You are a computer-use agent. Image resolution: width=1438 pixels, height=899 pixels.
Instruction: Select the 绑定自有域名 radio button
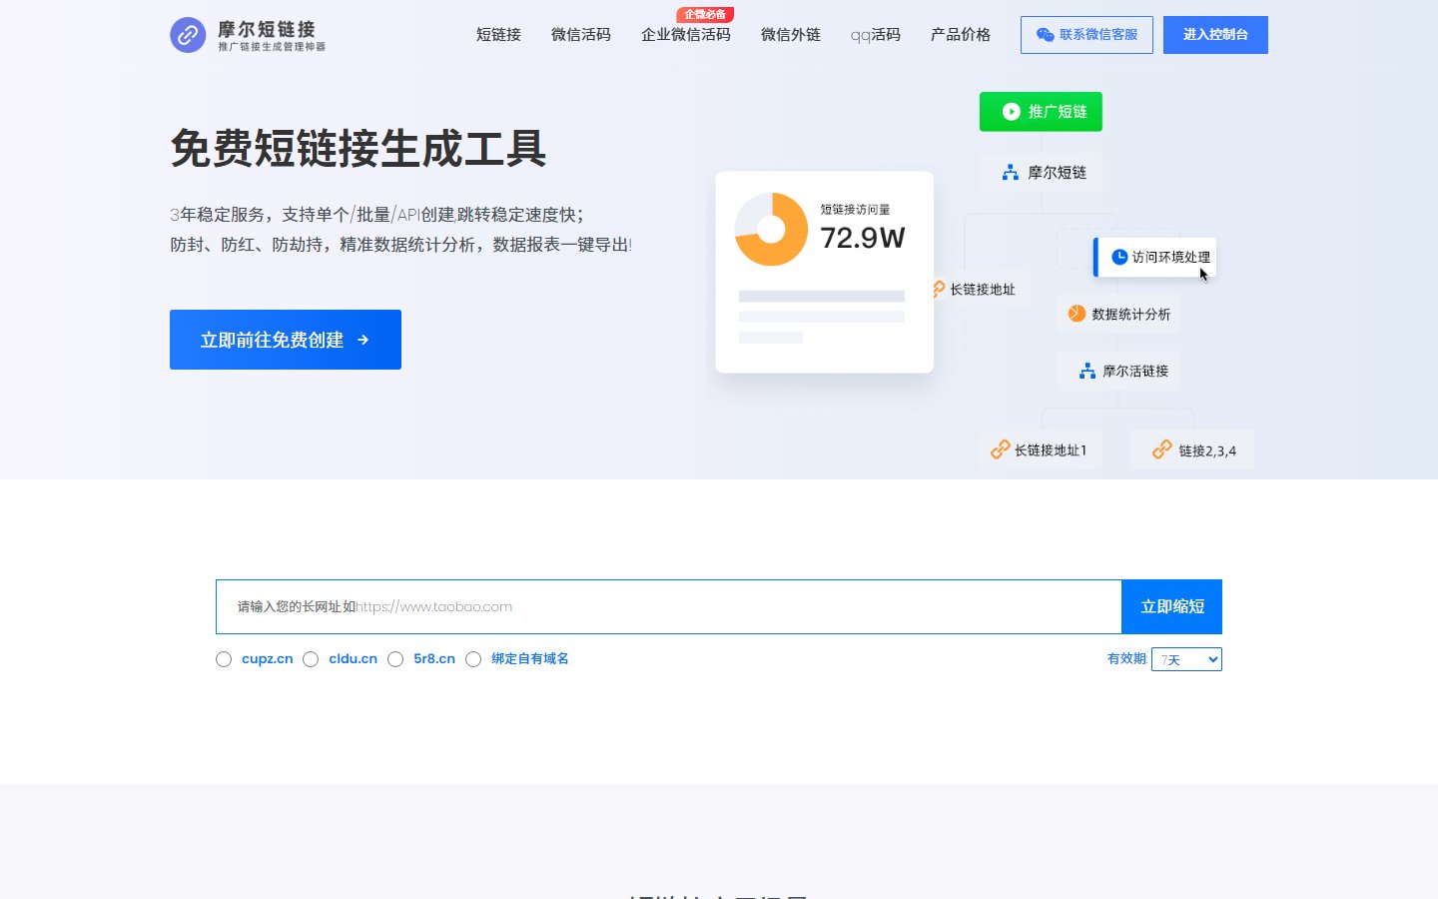click(x=473, y=659)
